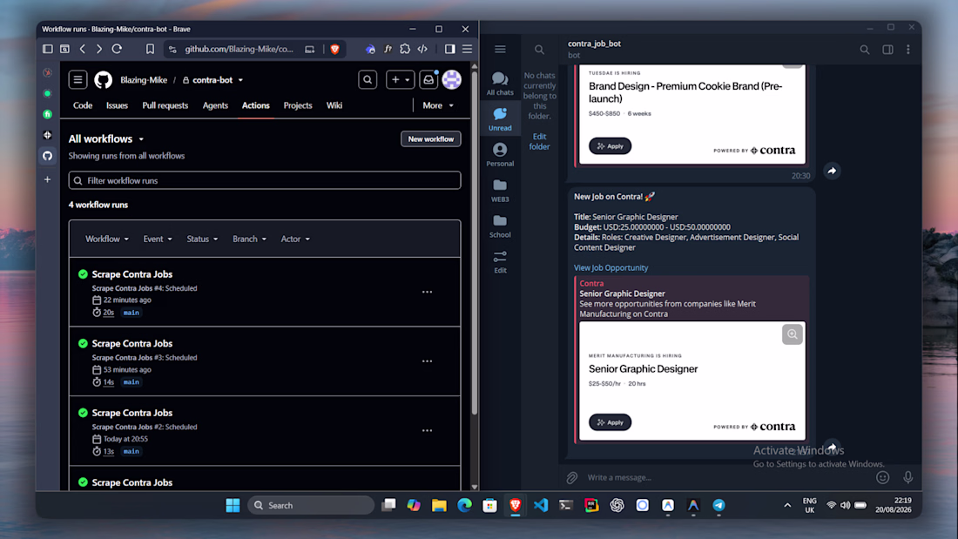Toggle Telegram right info panel
Viewport: 958px width, 539px height.
[887, 50]
